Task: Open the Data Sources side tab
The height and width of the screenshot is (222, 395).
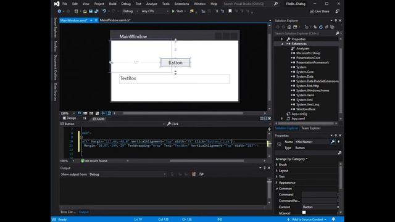Action: point(56,92)
